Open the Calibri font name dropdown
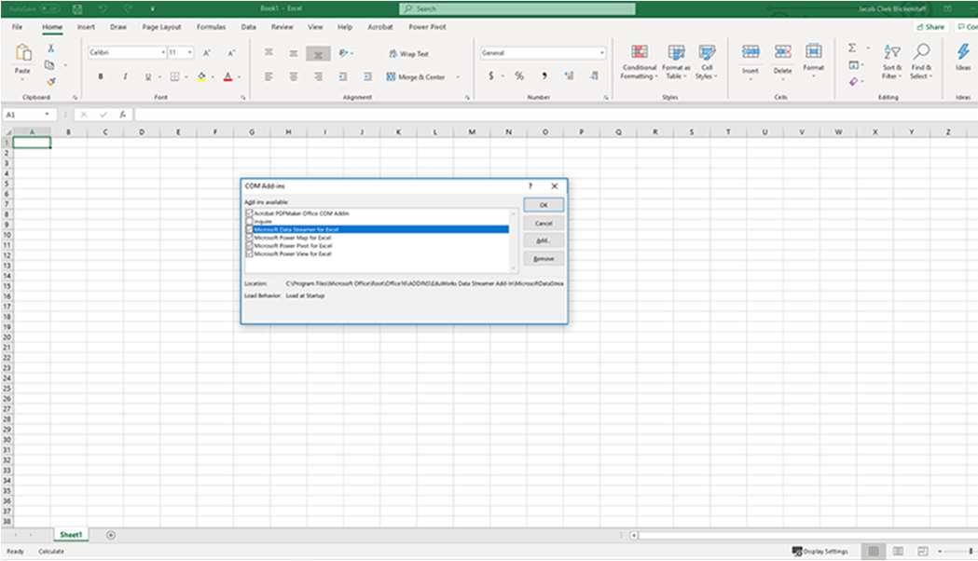Screen dimensions: 978x561 (x=163, y=52)
